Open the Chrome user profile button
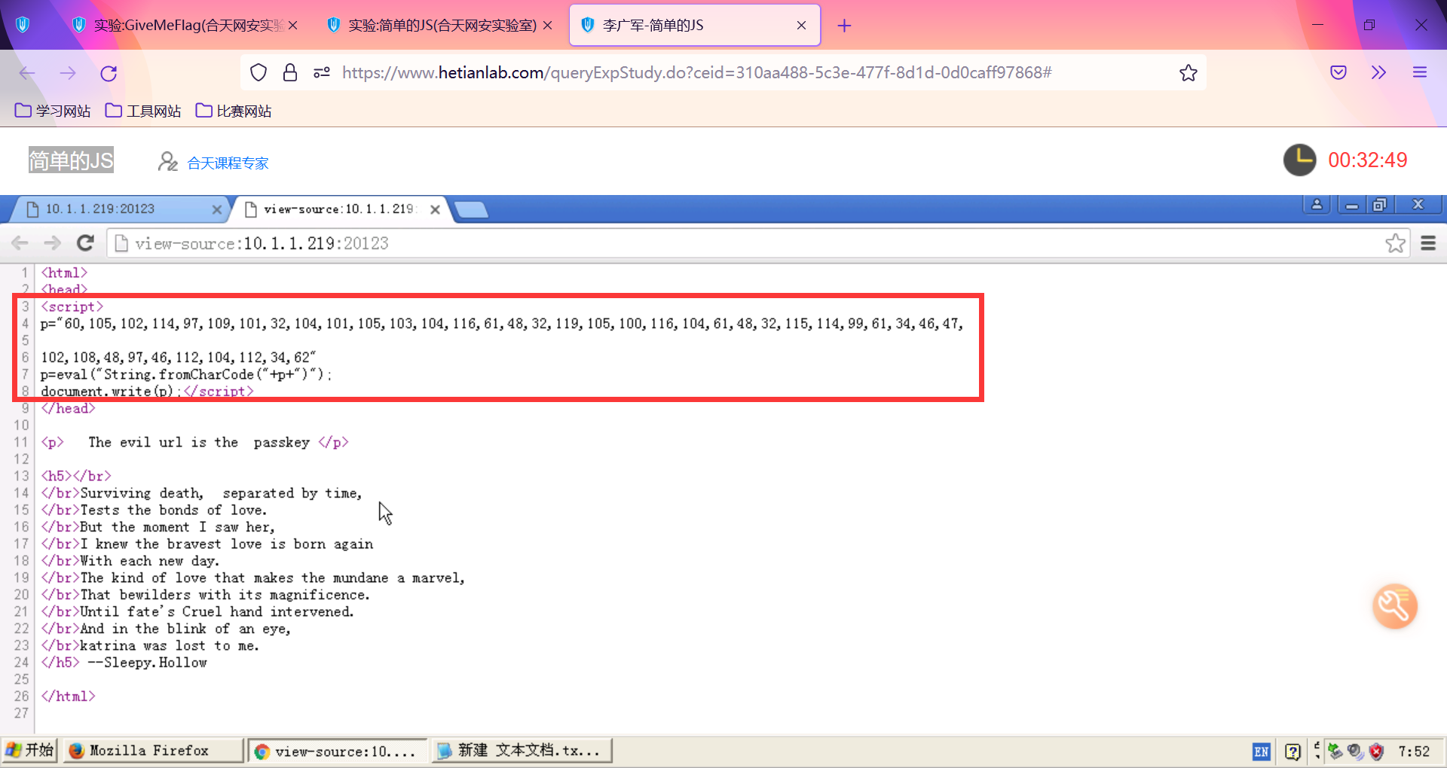The image size is (1447, 768). coord(1317,205)
